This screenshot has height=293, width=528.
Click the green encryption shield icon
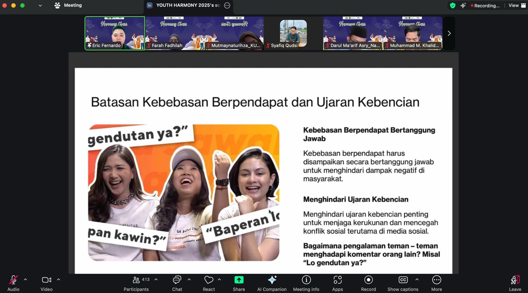pos(453,5)
